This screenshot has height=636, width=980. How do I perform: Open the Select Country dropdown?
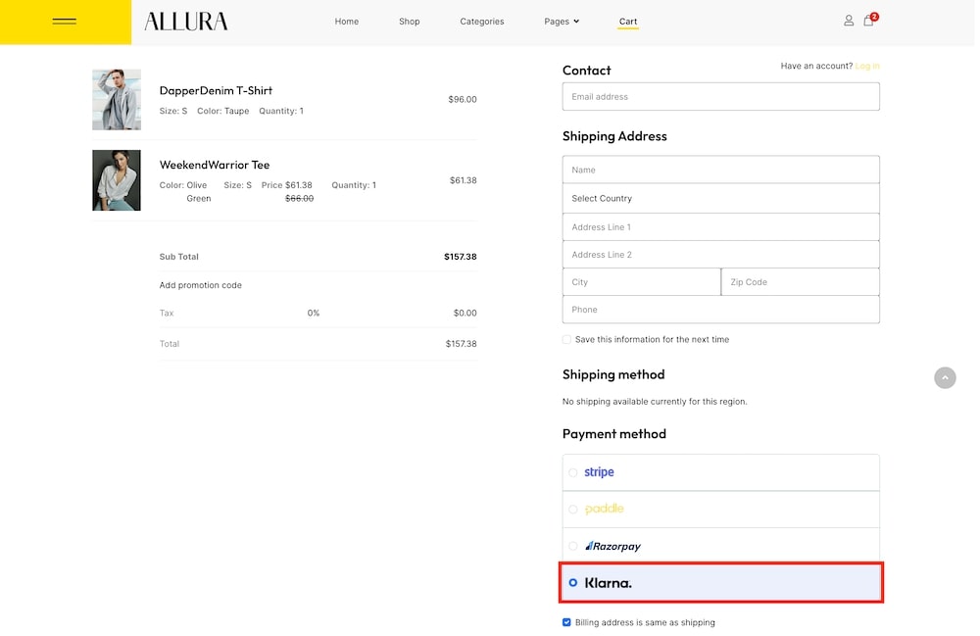tap(720, 198)
